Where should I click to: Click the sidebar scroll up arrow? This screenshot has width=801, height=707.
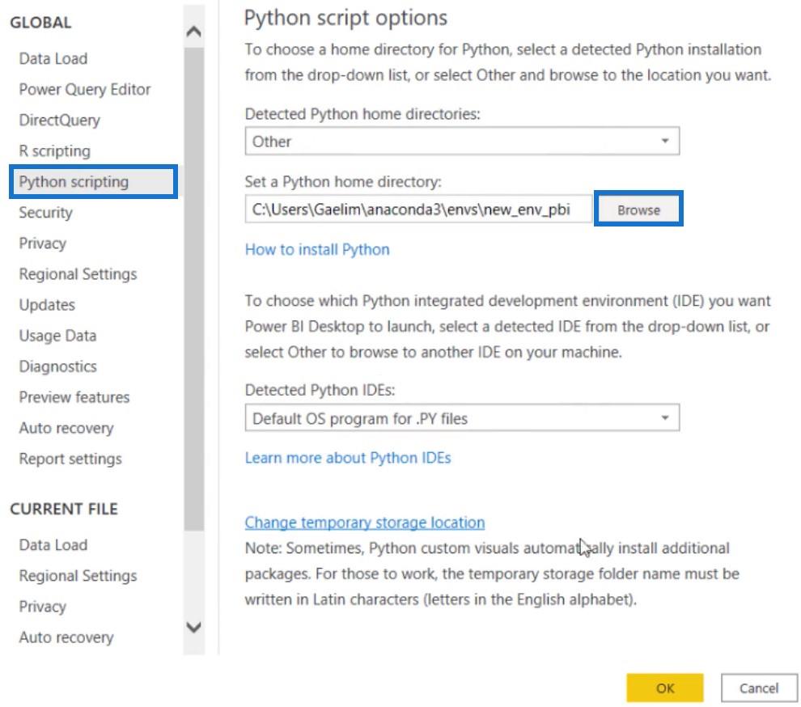click(193, 32)
